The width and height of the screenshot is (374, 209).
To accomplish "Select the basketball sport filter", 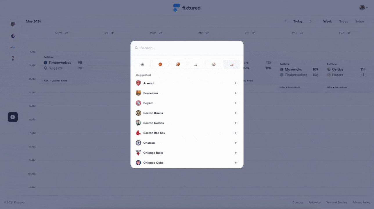I will [160, 64].
